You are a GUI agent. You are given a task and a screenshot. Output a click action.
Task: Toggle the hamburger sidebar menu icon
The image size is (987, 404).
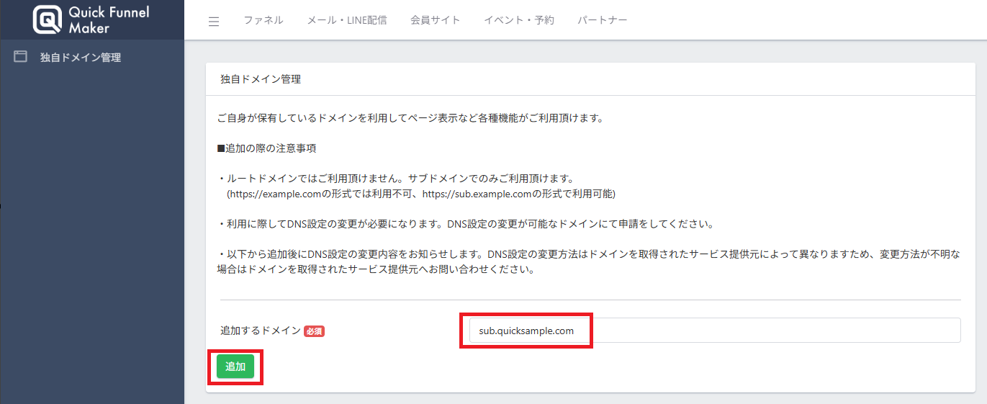(214, 21)
